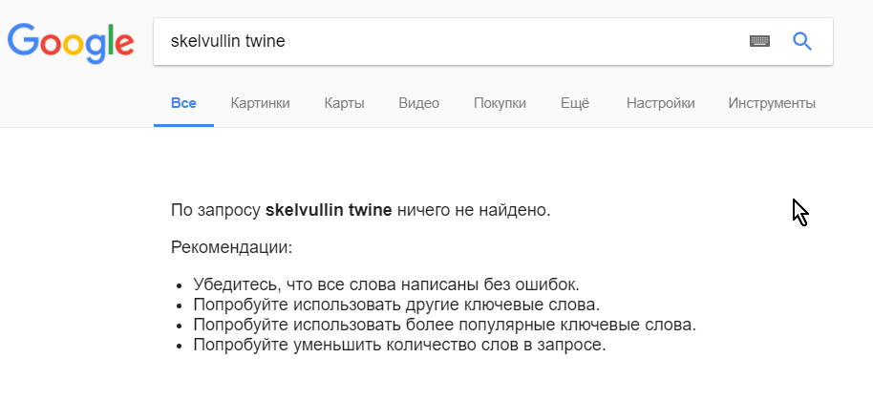Expand the 'Ещё' menu

point(575,103)
